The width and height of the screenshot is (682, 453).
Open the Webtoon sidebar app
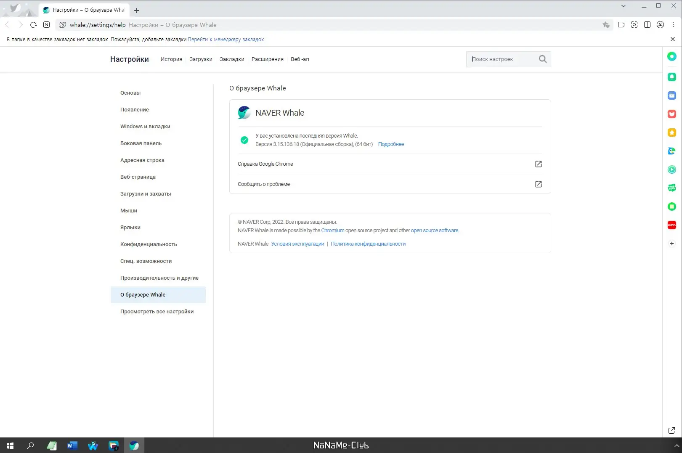[x=672, y=188]
